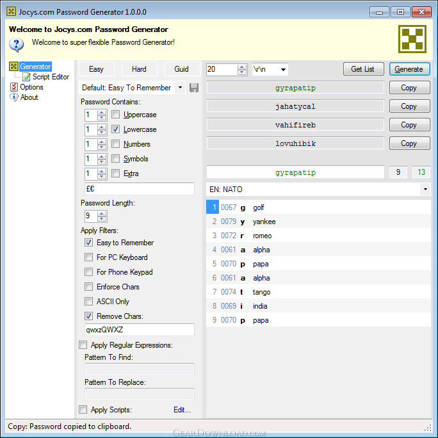Click the Edit... scripts link
The image size is (438, 438).
coord(182,410)
